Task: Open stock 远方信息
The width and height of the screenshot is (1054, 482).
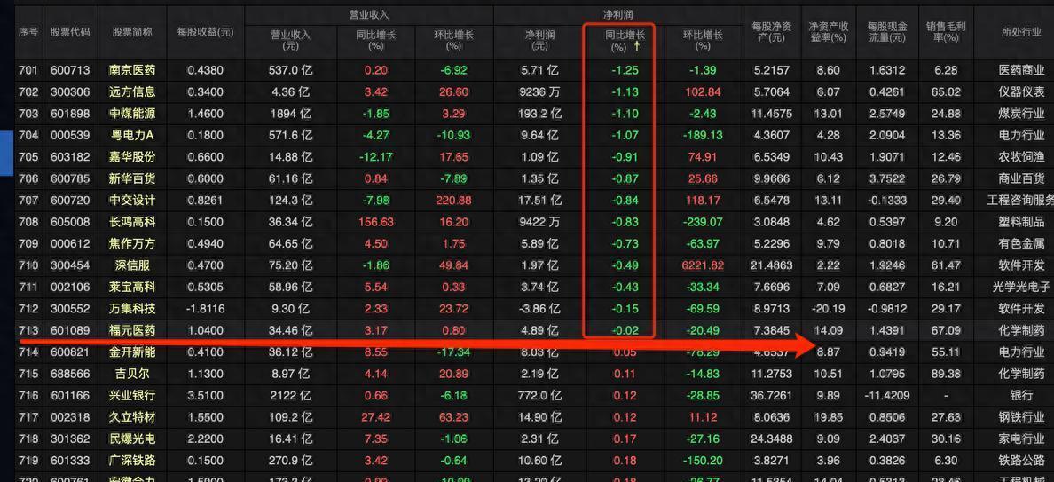Action: 131,91
